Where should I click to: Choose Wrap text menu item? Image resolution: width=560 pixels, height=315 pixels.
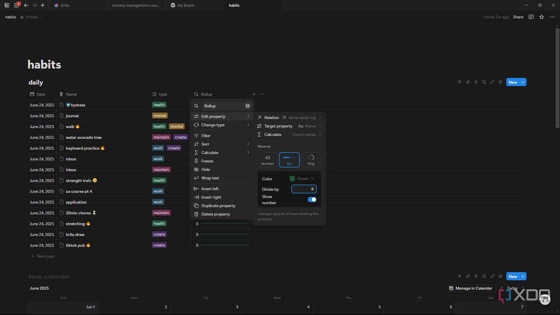click(221, 178)
